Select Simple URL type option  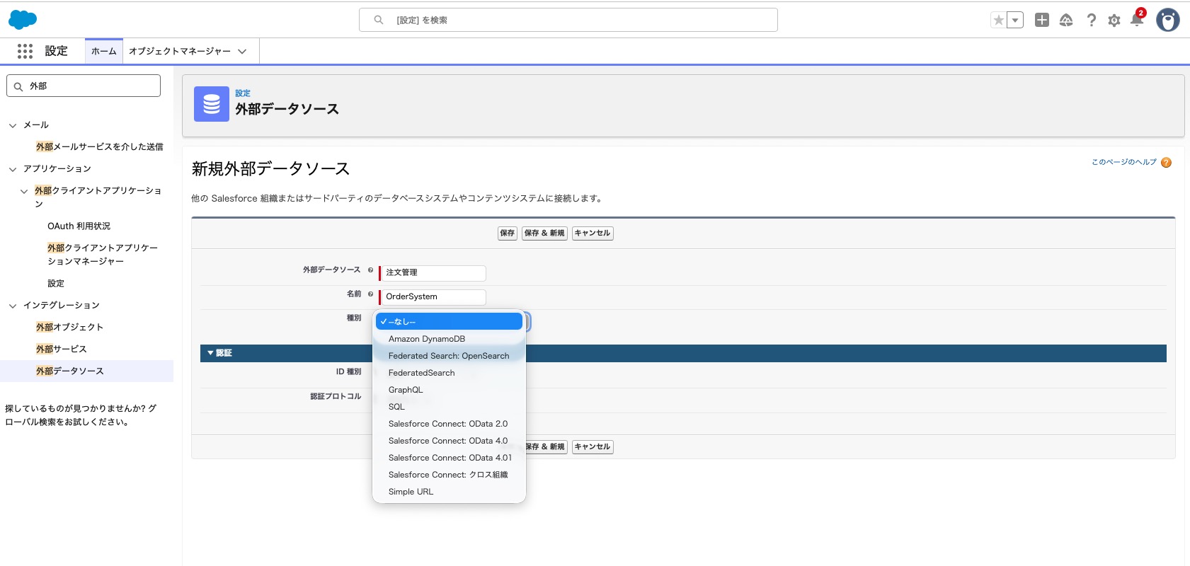point(449,492)
